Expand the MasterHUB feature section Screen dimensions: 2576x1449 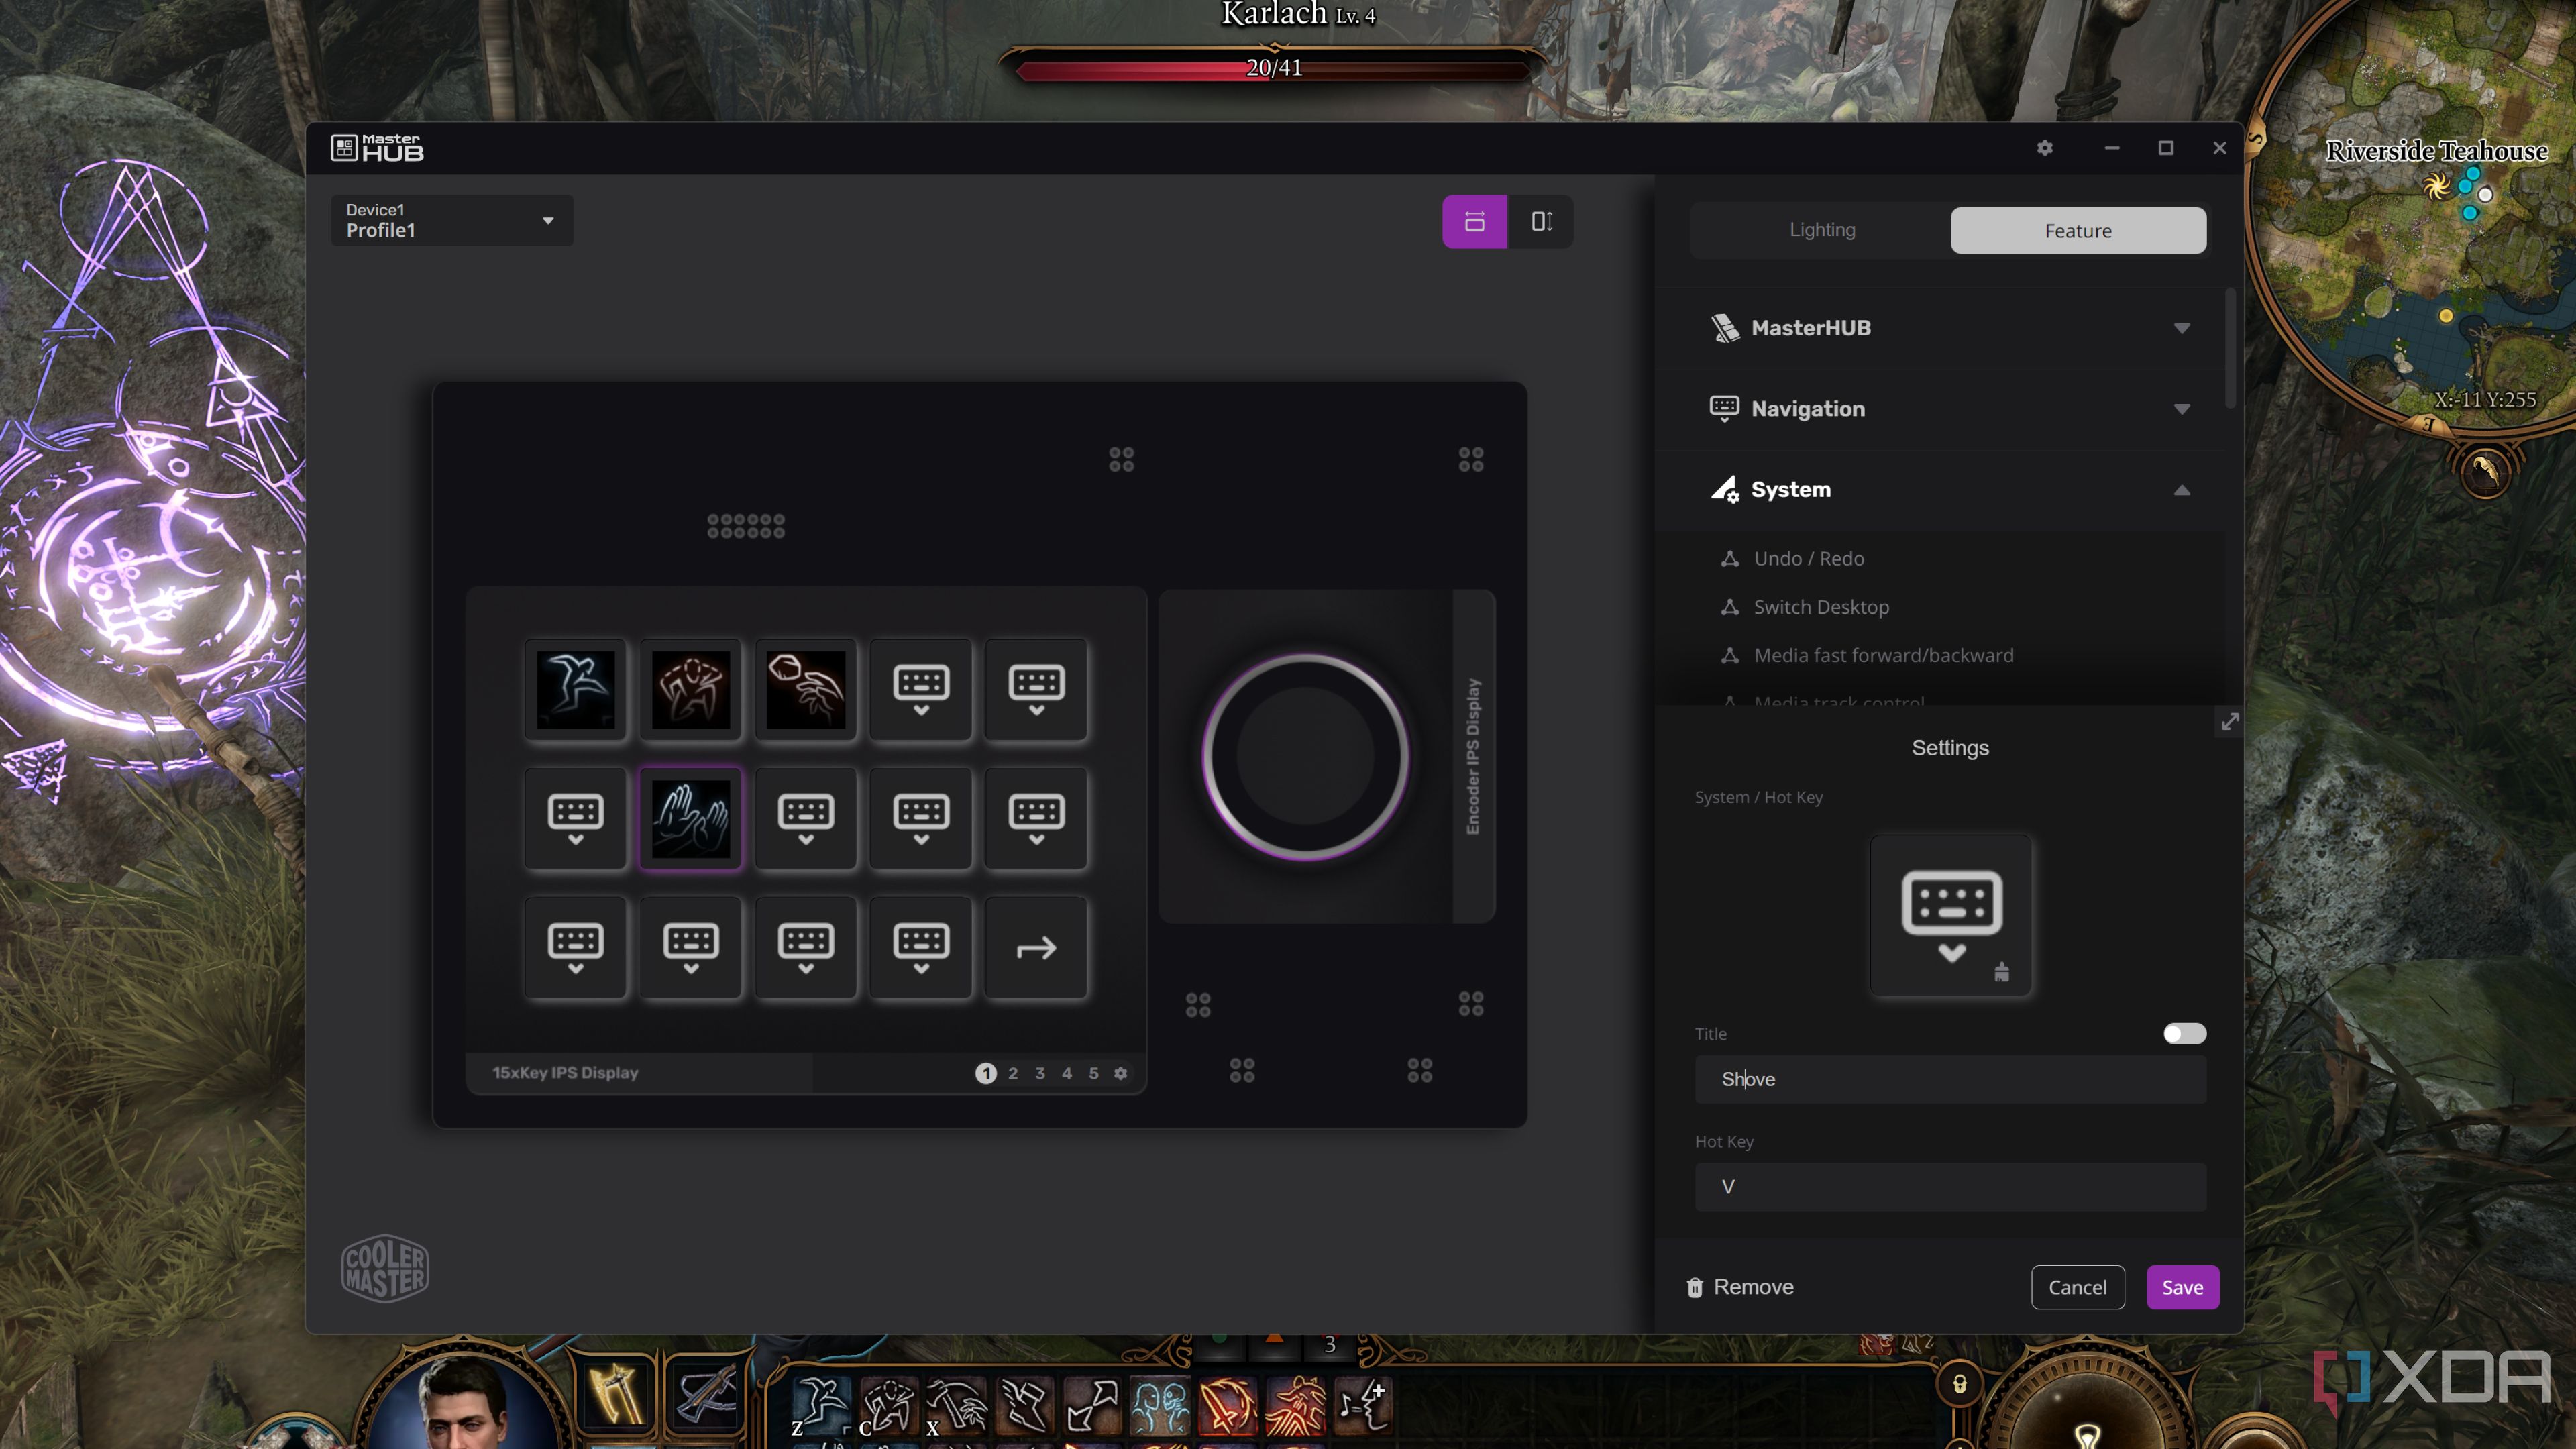pos(1947,328)
